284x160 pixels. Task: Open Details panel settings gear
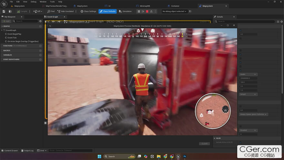click(282, 22)
